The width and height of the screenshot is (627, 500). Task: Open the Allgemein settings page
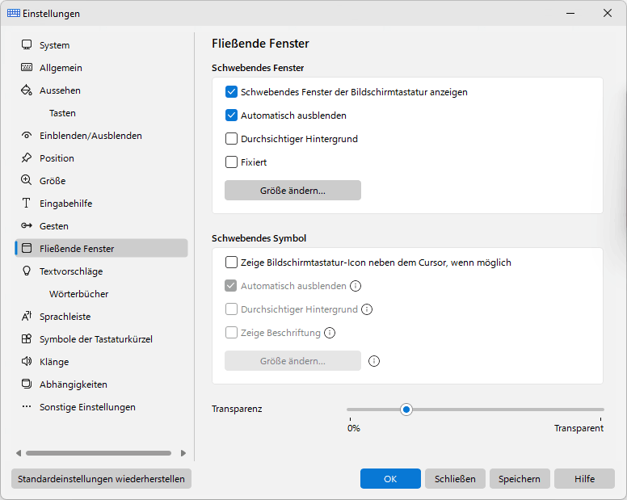pos(101,68)
